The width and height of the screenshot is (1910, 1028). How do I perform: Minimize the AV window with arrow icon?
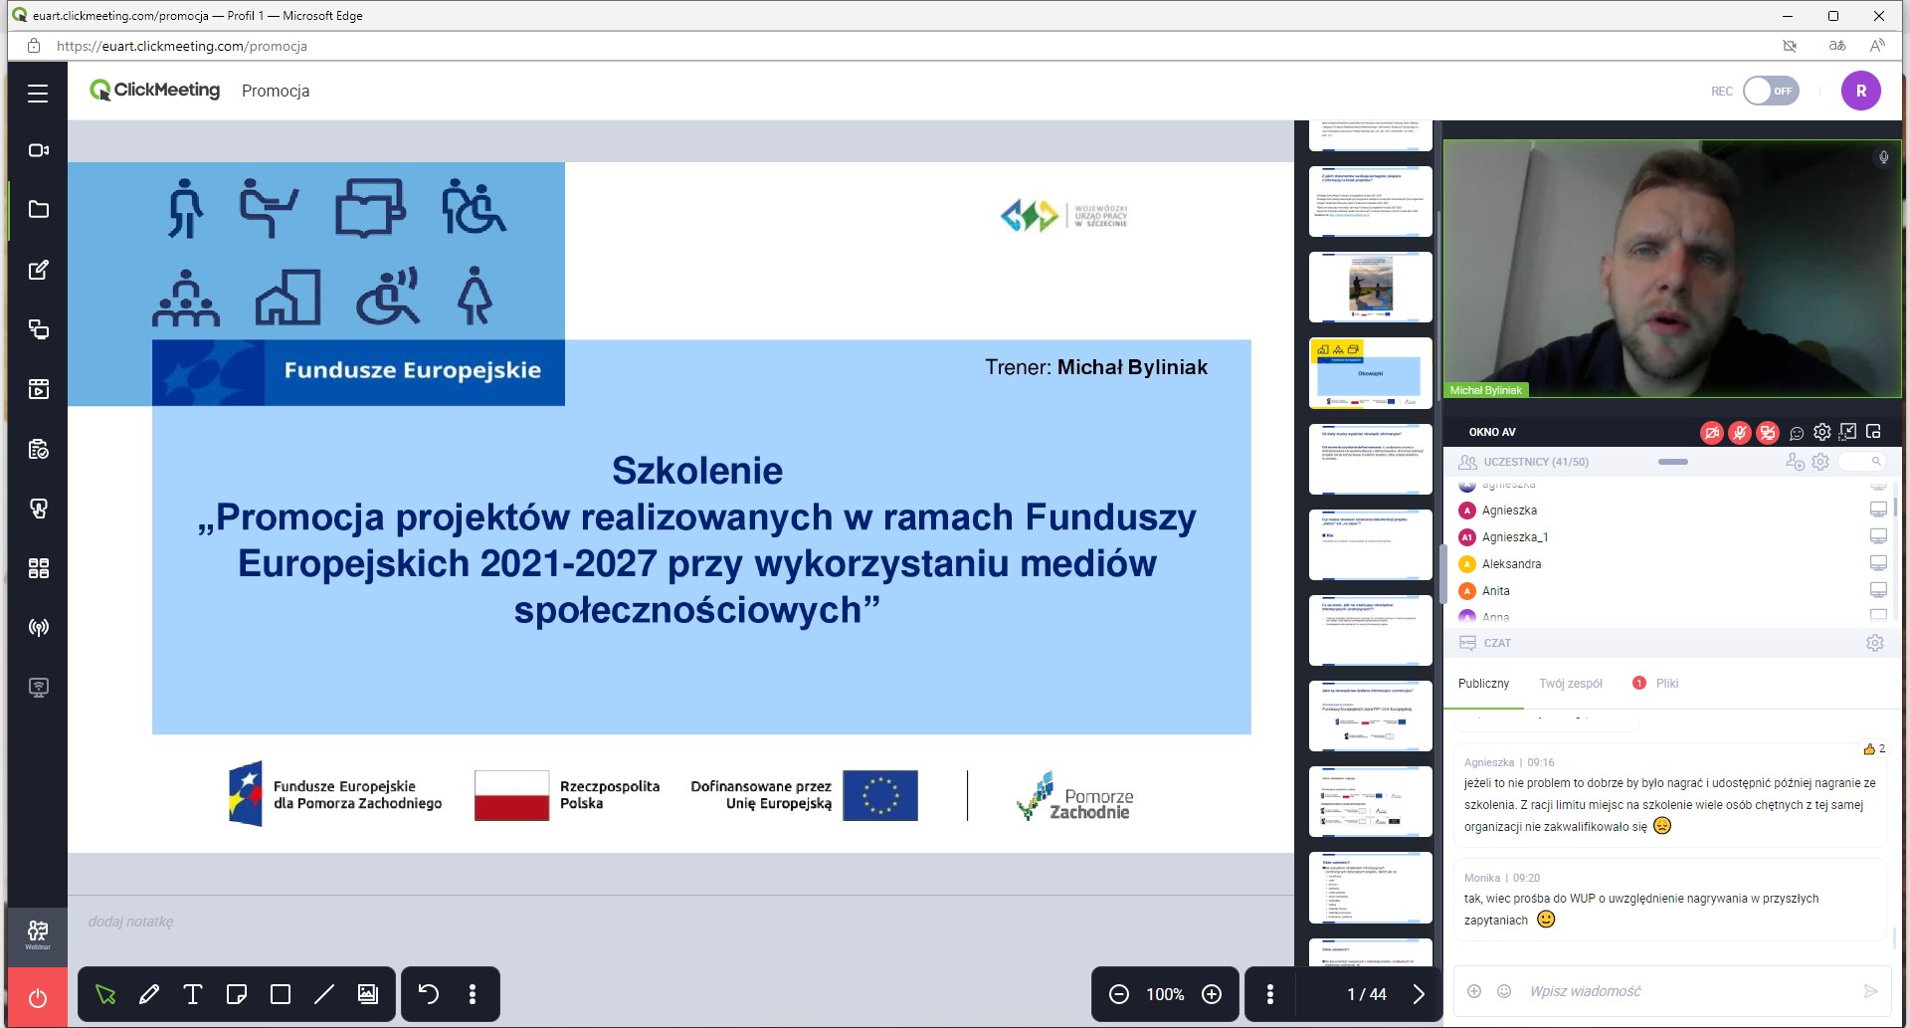pos(1848,432)
